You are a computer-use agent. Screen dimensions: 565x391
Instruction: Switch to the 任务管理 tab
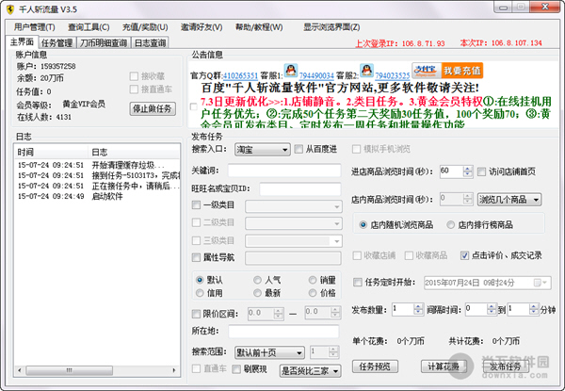pos(56,43)
